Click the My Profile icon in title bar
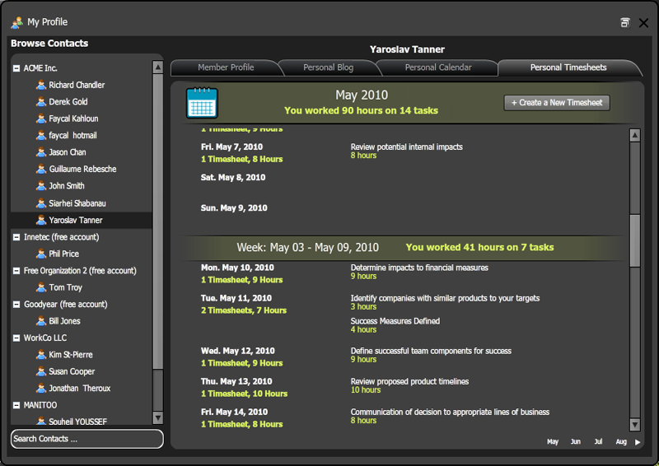Image resolution: width=659 pixels, height=466 pixels. point(16,22)
